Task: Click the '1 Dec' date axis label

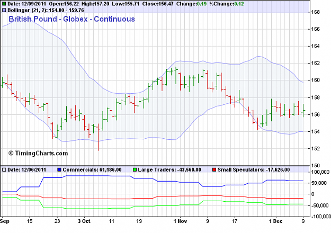Action: 276,221
